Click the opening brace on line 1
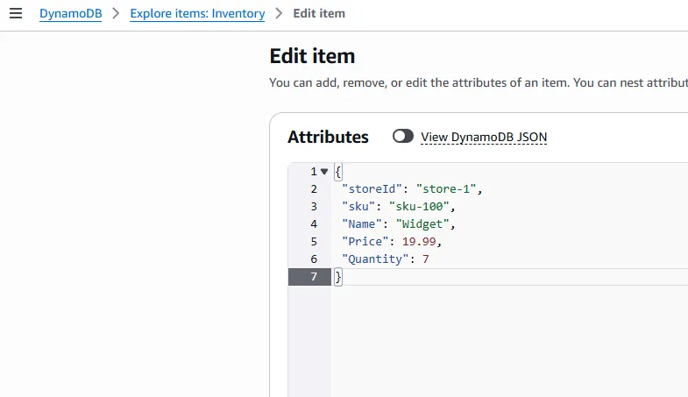Image resolution: width=688 pixels, height=397 pixels. click(x=338, y=172)
